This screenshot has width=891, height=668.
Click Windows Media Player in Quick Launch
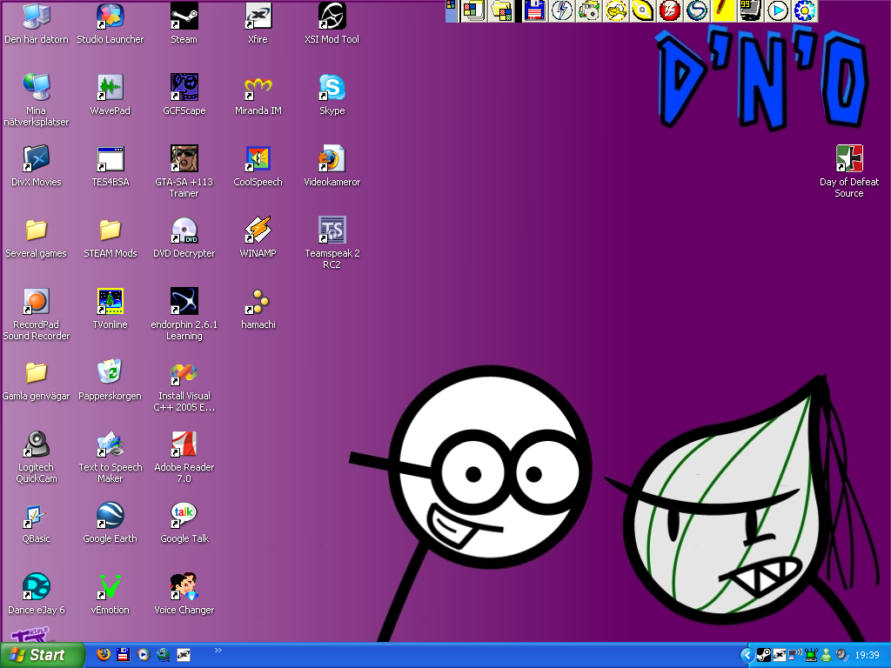coord(143,655)
